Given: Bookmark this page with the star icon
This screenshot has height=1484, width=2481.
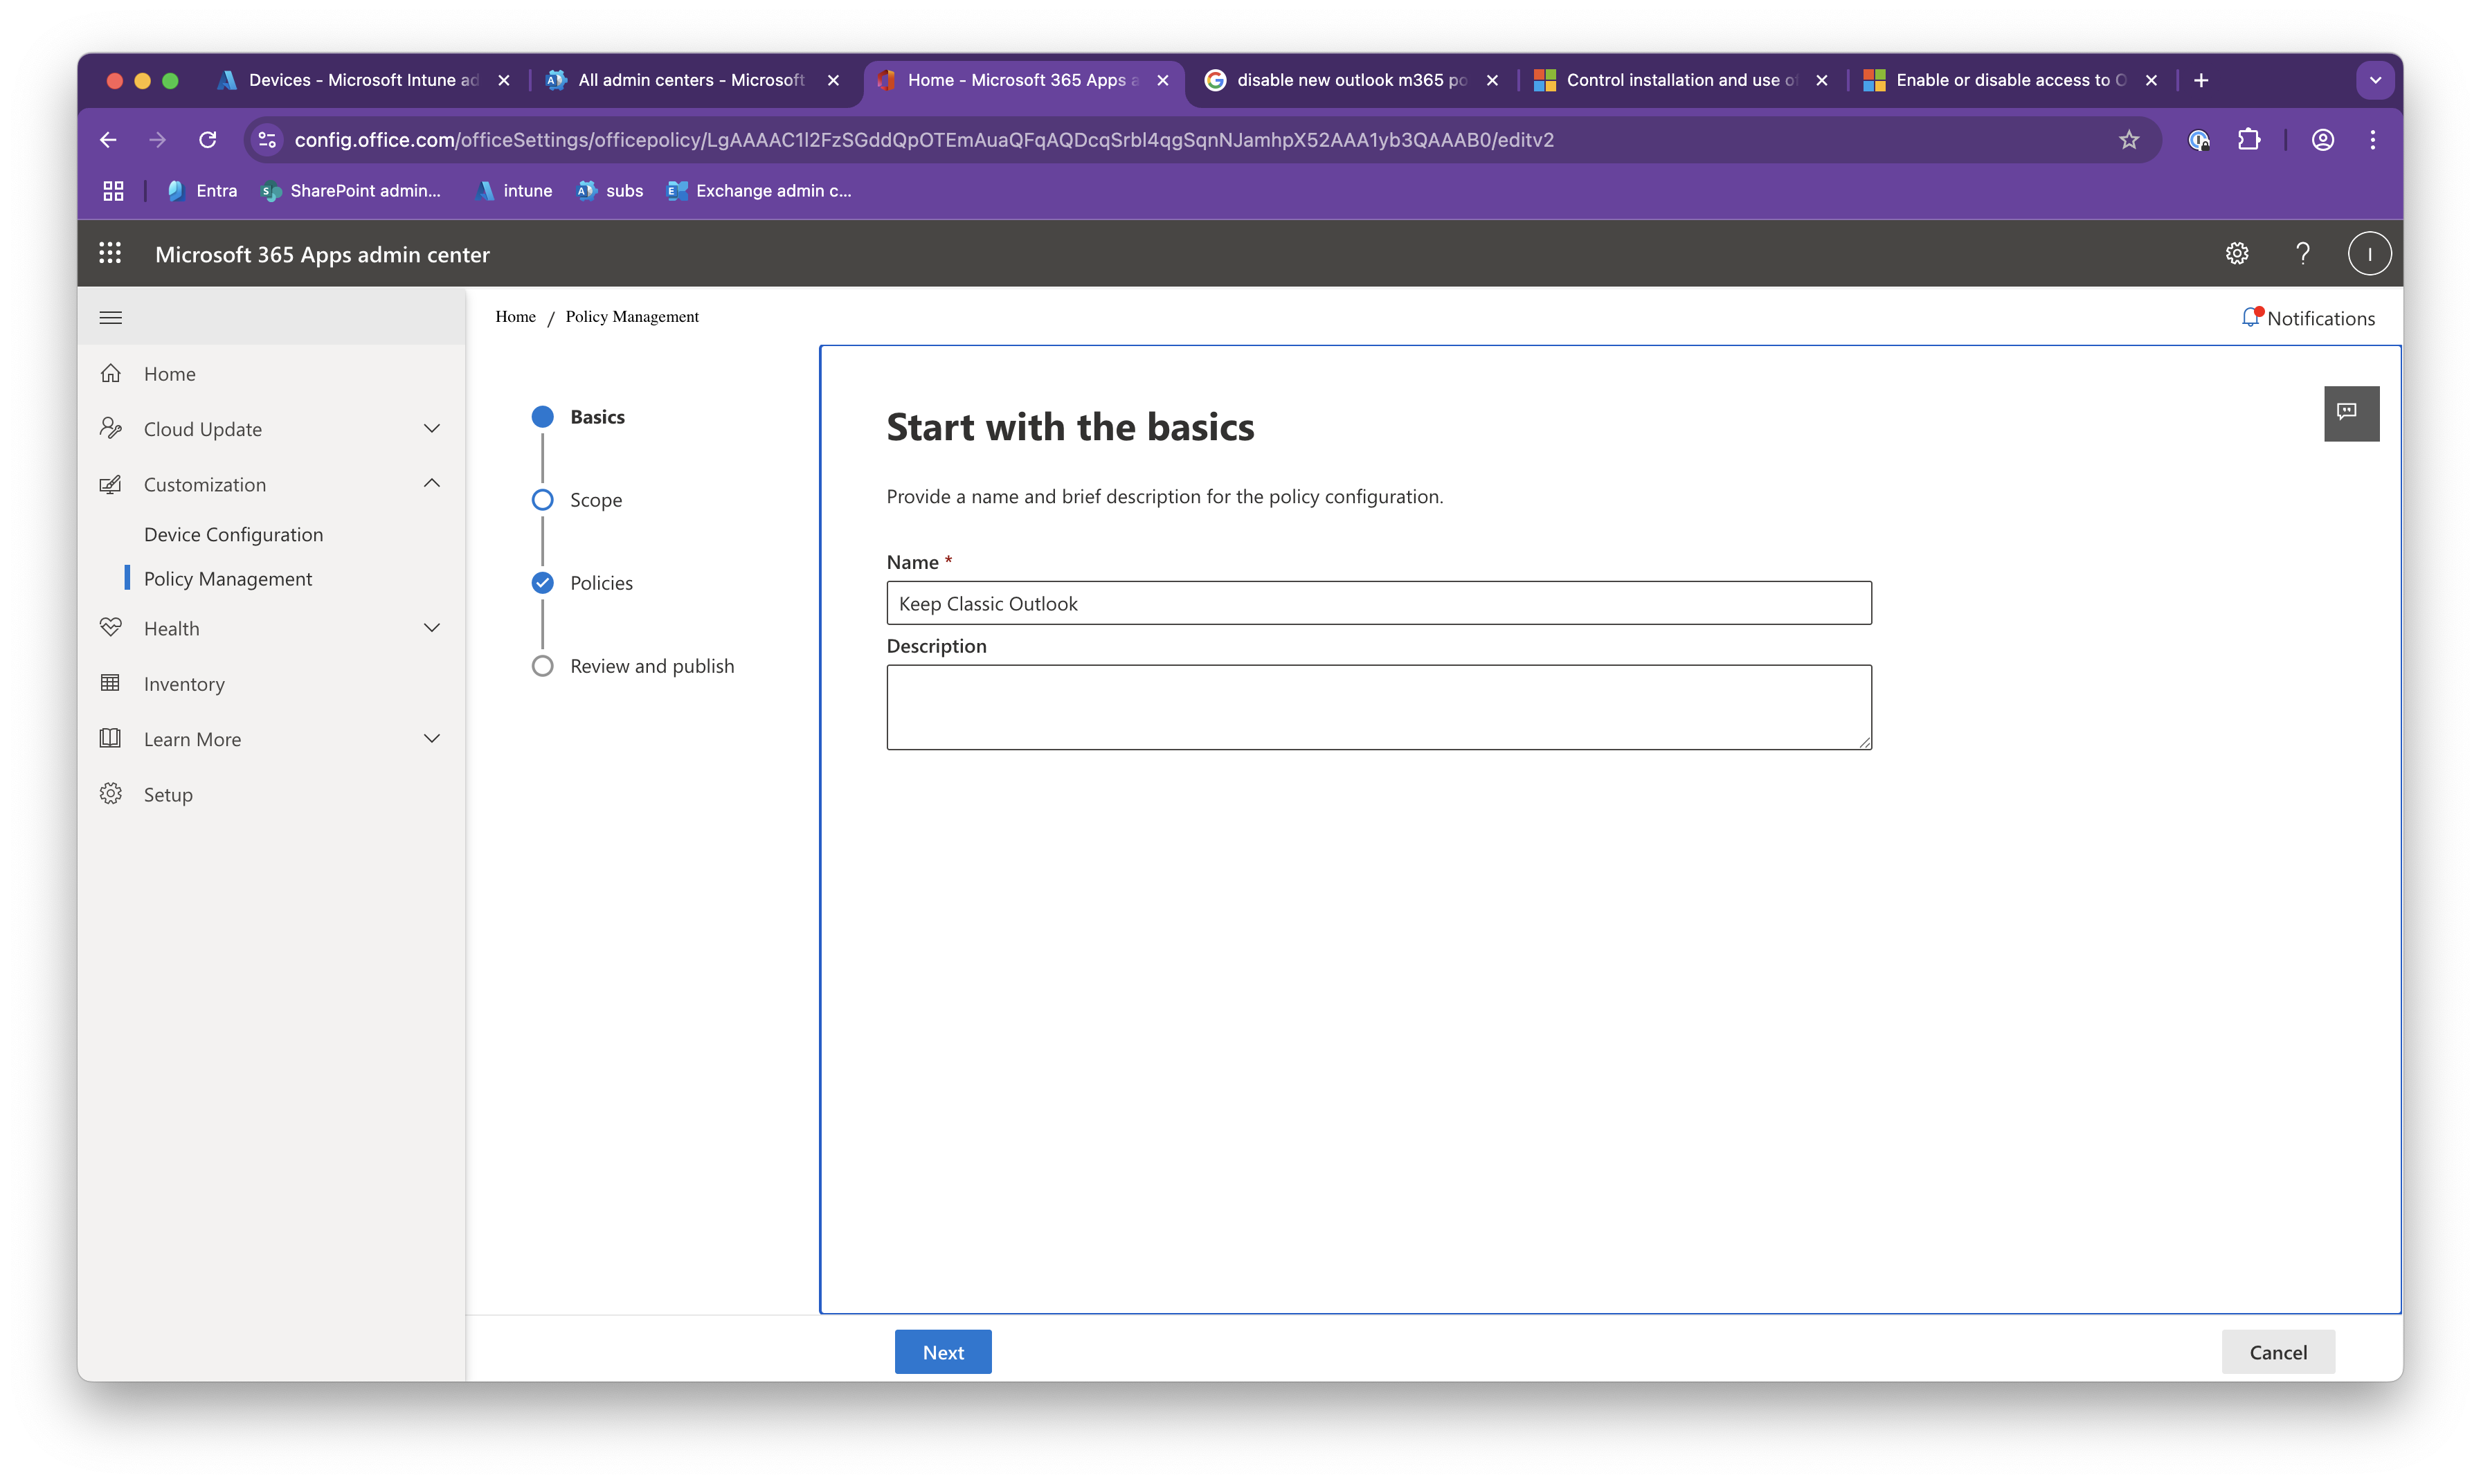Looking at the screenshot, I should pyautogui.click(x=2129, y=140).
